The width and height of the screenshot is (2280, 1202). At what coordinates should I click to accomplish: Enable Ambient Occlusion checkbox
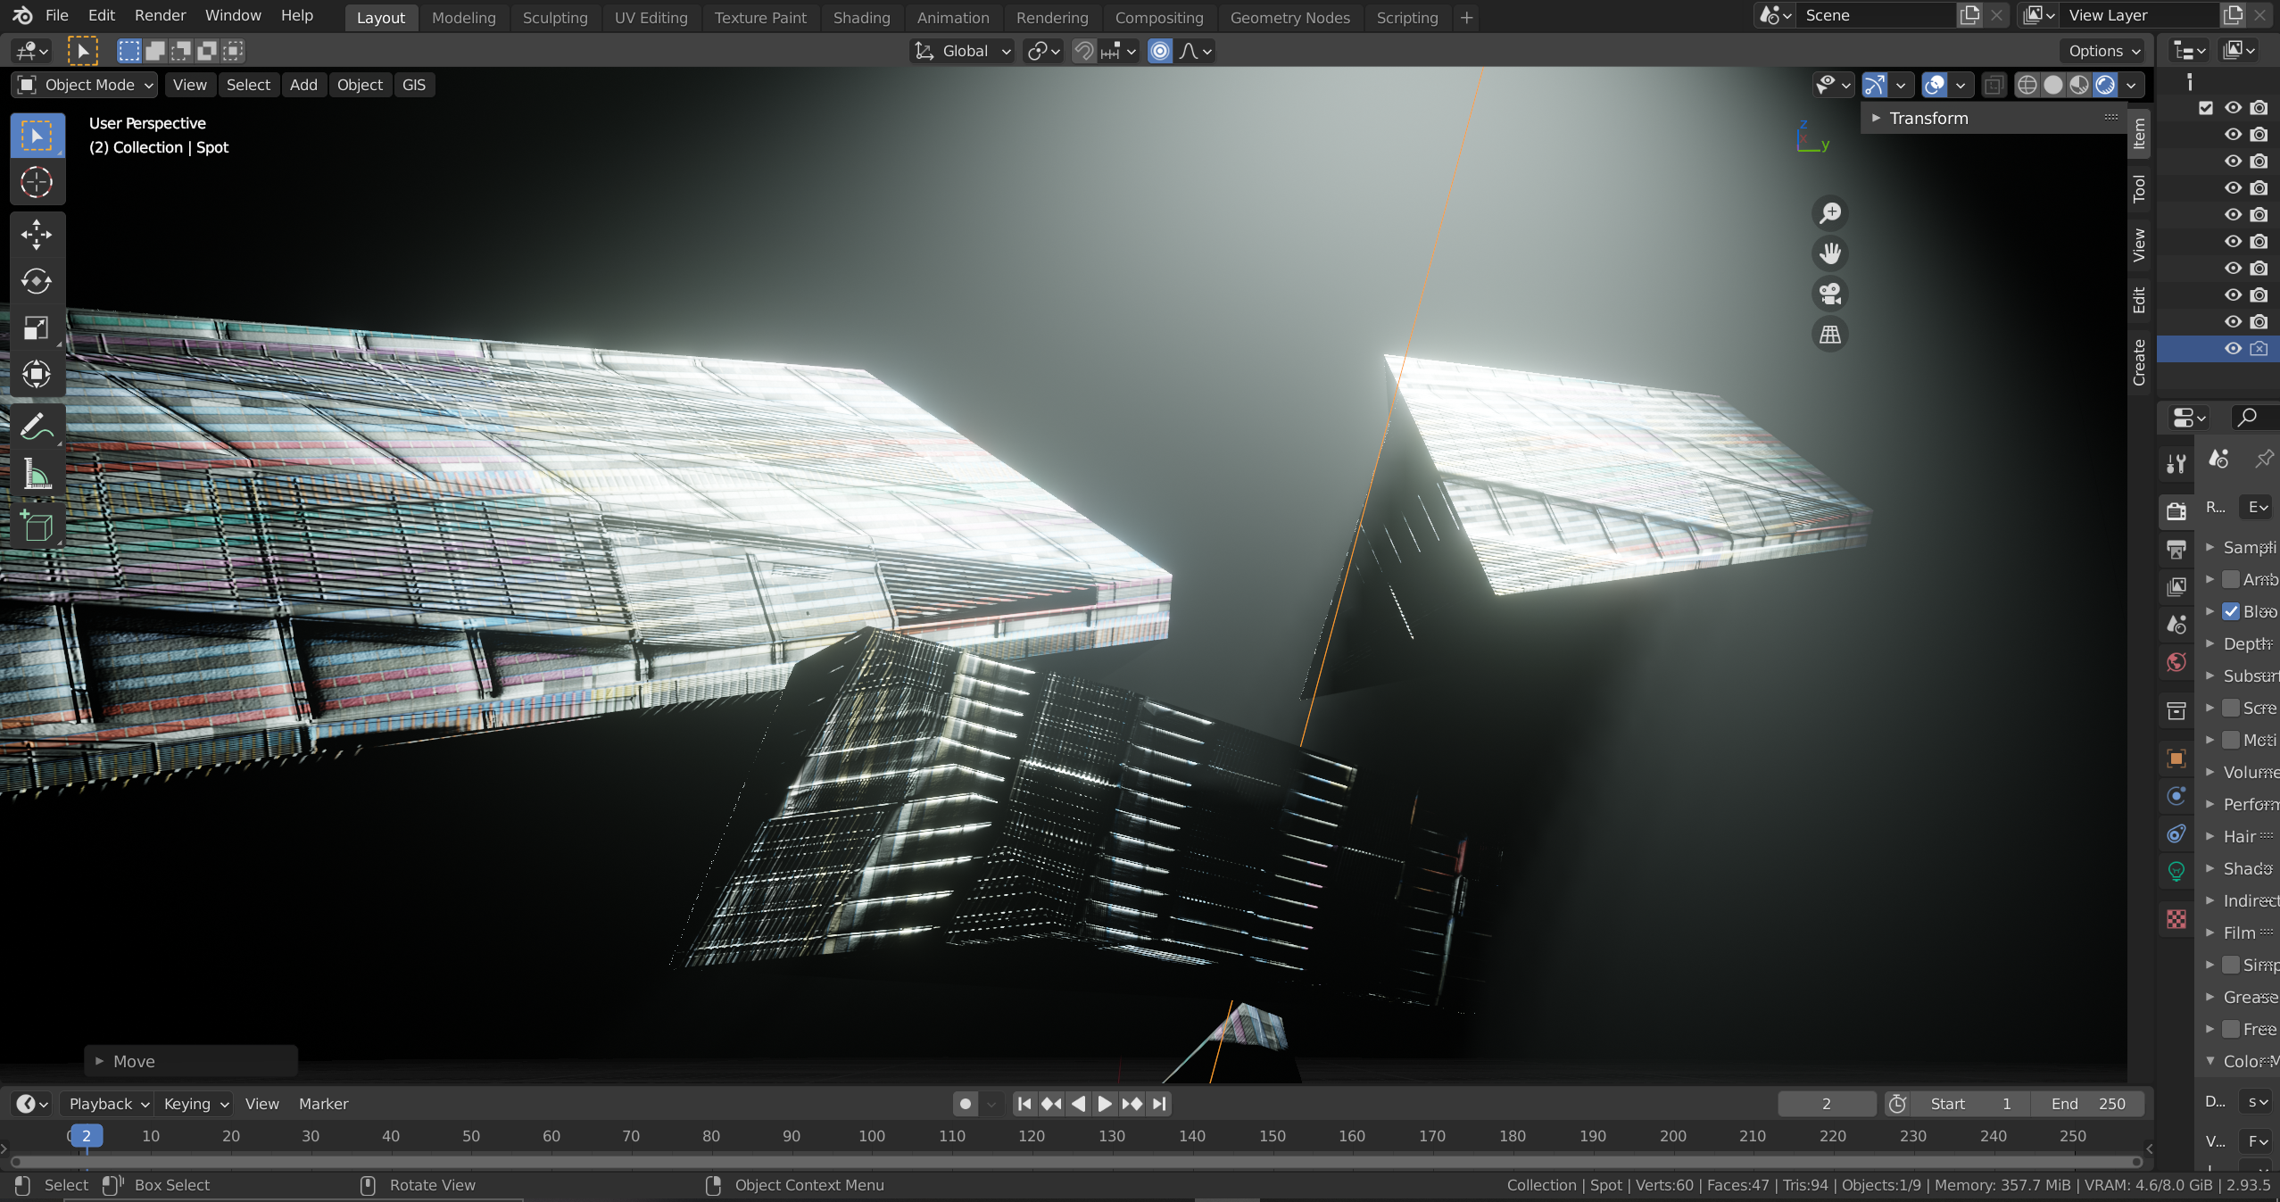click(2231, 579)
